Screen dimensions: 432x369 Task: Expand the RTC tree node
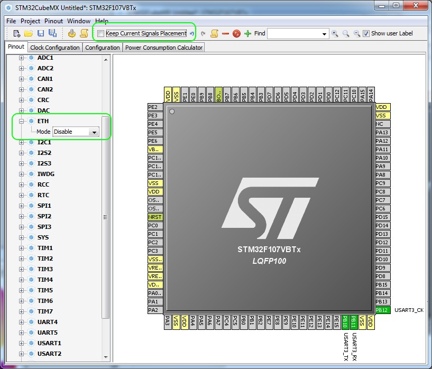pos(21,195)
